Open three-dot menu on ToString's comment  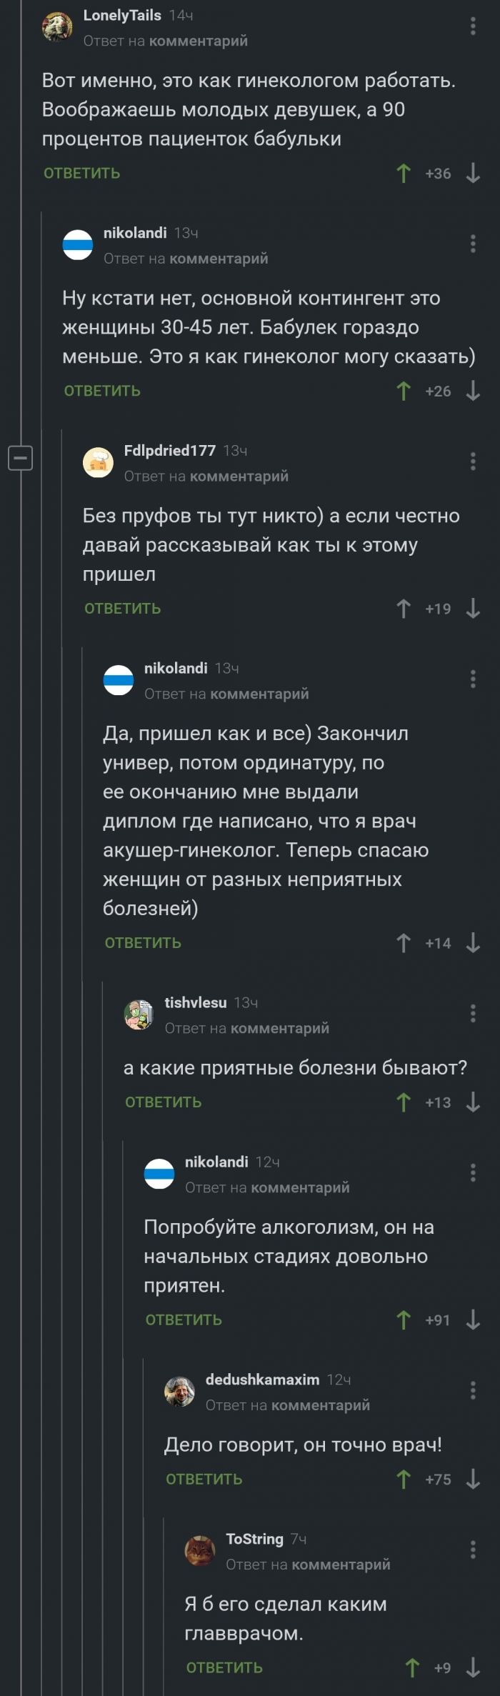[473, 1549]
